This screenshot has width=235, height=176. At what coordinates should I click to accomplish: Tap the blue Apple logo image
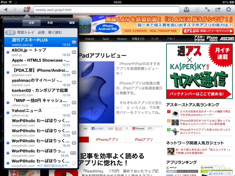coord(97,92)
